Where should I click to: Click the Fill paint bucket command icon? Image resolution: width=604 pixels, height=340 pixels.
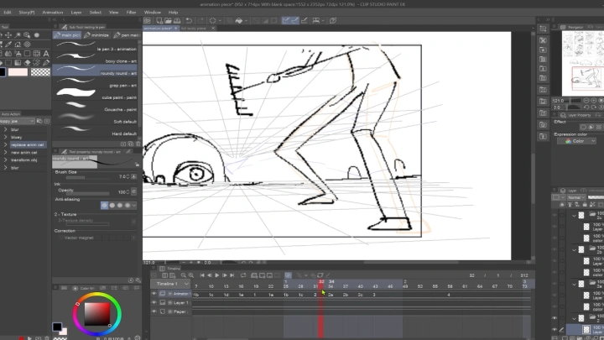coord(238,20)
